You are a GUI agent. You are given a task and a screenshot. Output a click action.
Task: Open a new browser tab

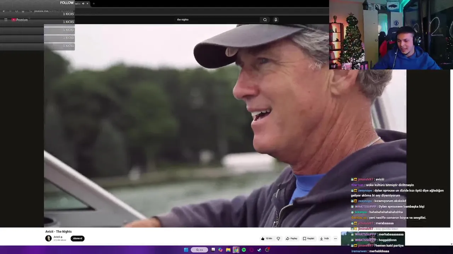[93, 4]
